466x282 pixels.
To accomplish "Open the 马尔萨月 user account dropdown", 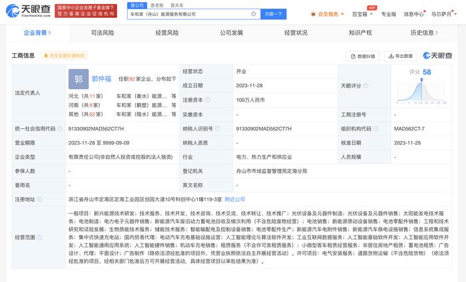I will point(444,14).
